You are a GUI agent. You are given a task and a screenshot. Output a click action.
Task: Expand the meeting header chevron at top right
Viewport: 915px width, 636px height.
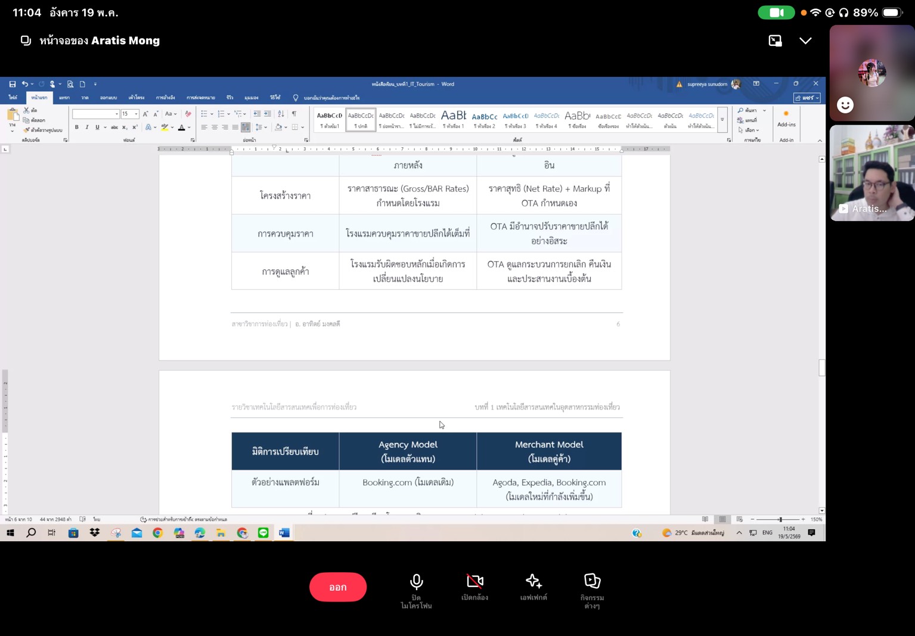[805, 41]
